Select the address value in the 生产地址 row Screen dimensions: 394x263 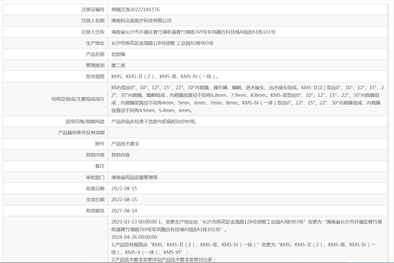(x=162, y=43)
